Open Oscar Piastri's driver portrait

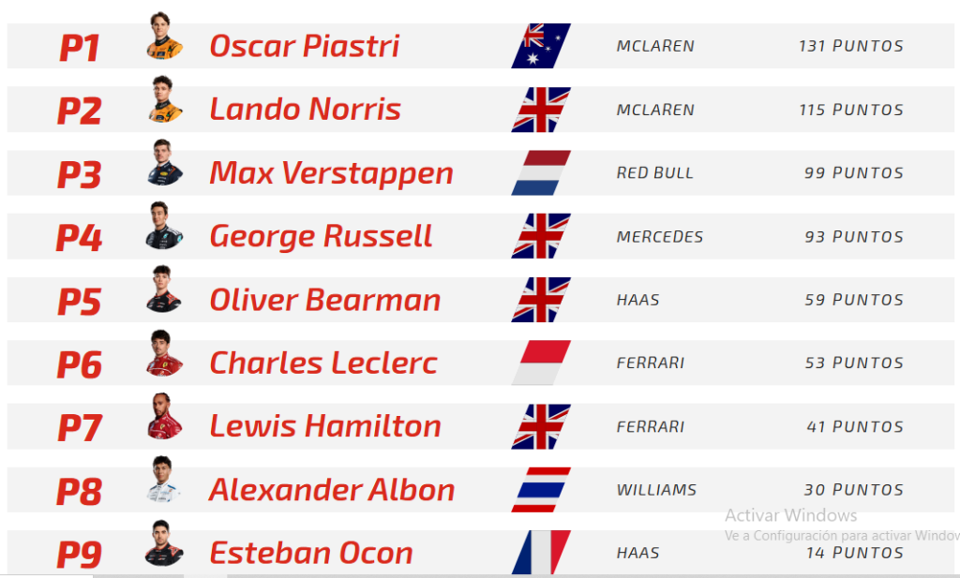pyautogui.click(x=164, y=36)
